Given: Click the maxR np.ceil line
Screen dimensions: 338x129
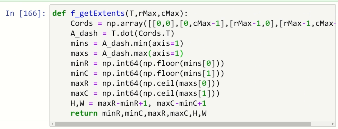Looking at the screenshot, I should (x=144, y=83).
